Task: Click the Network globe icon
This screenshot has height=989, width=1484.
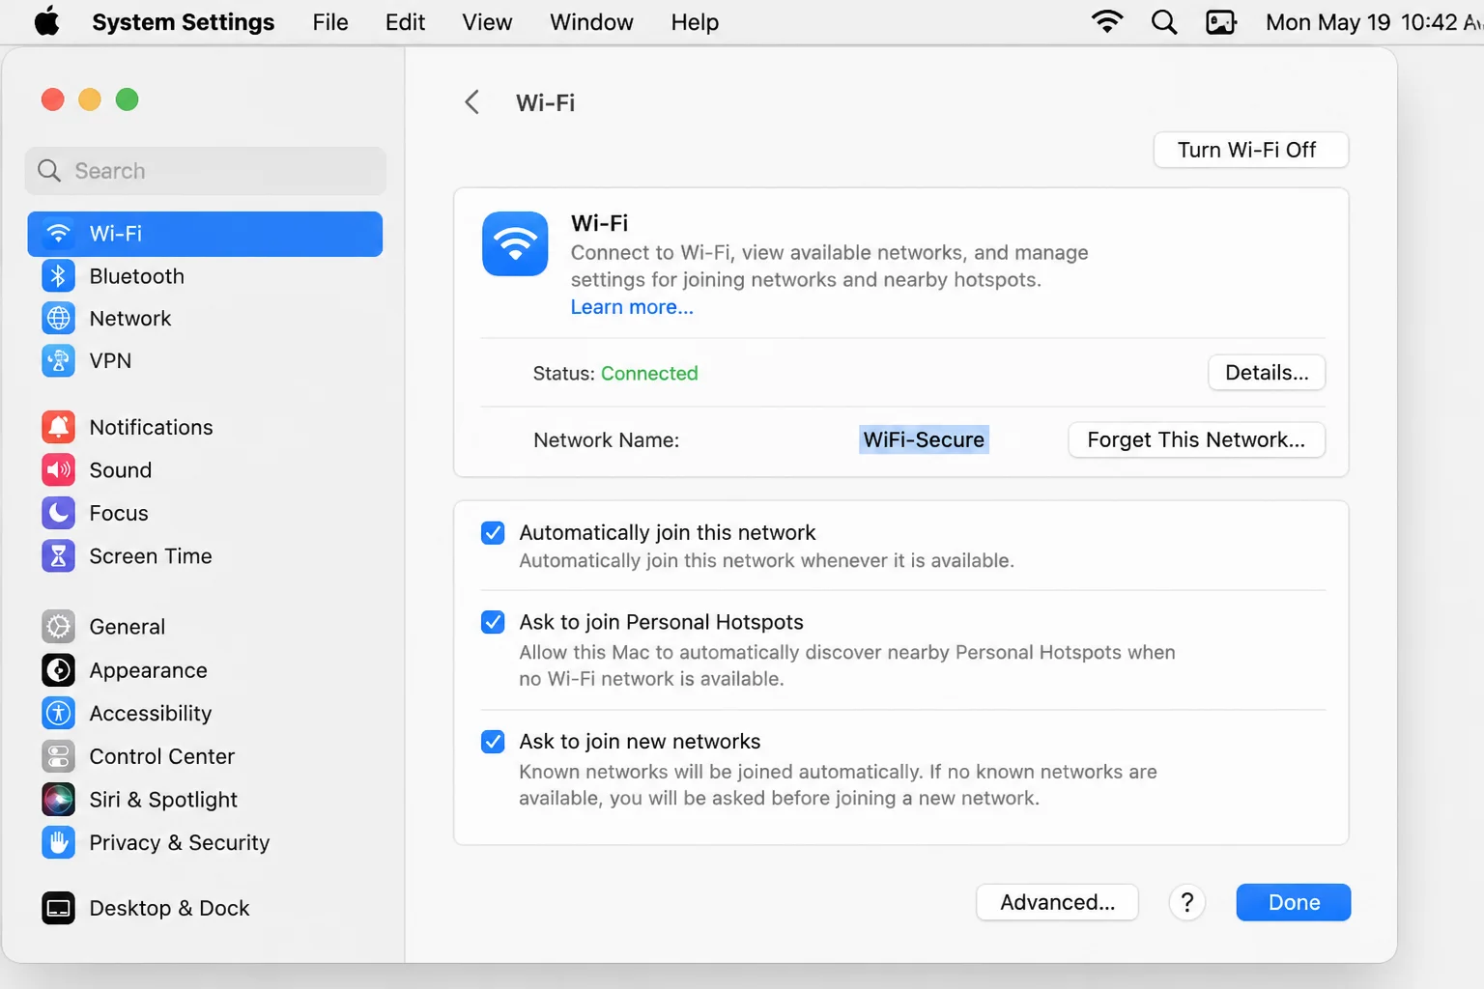Action: 59,319
